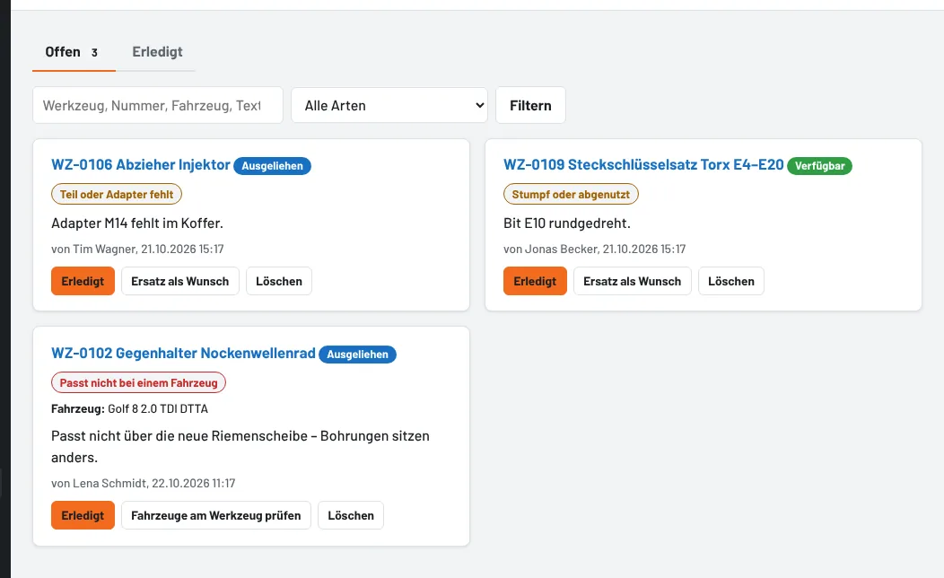The image size is (944, 578).
Task: Delete the Adapter M14 fehlt report
Action: coord(279,281)
